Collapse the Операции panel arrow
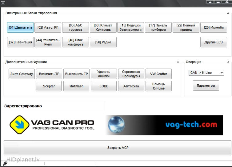The image size is (232, 167). tap(228, 62)
